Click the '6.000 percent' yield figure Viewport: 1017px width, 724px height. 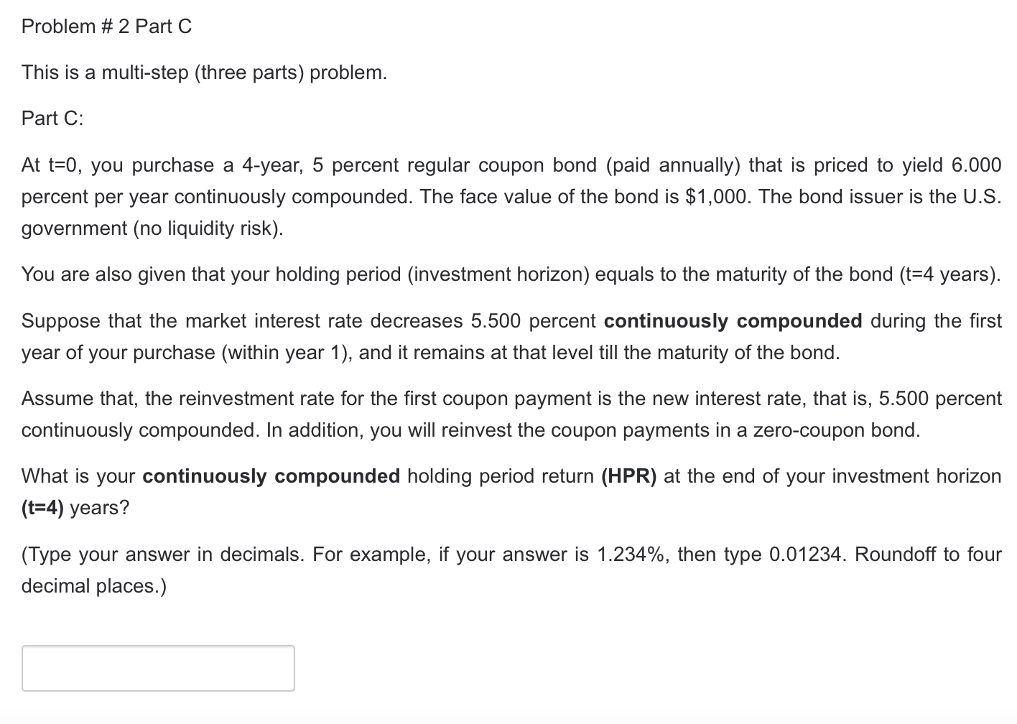[x=977, y=164]
